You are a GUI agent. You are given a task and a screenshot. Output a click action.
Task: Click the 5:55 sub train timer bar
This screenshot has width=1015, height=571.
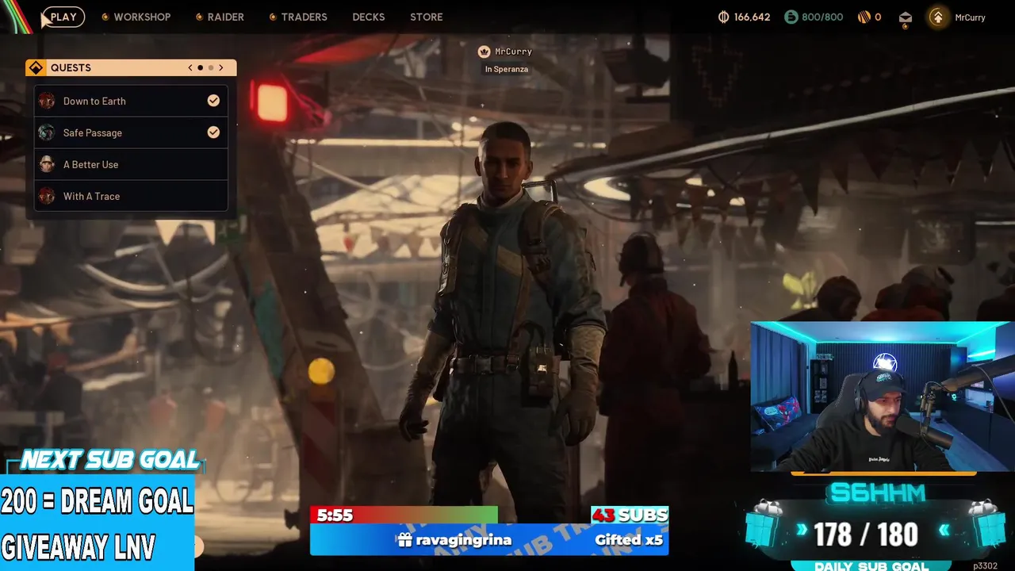[x=404, y=515]
